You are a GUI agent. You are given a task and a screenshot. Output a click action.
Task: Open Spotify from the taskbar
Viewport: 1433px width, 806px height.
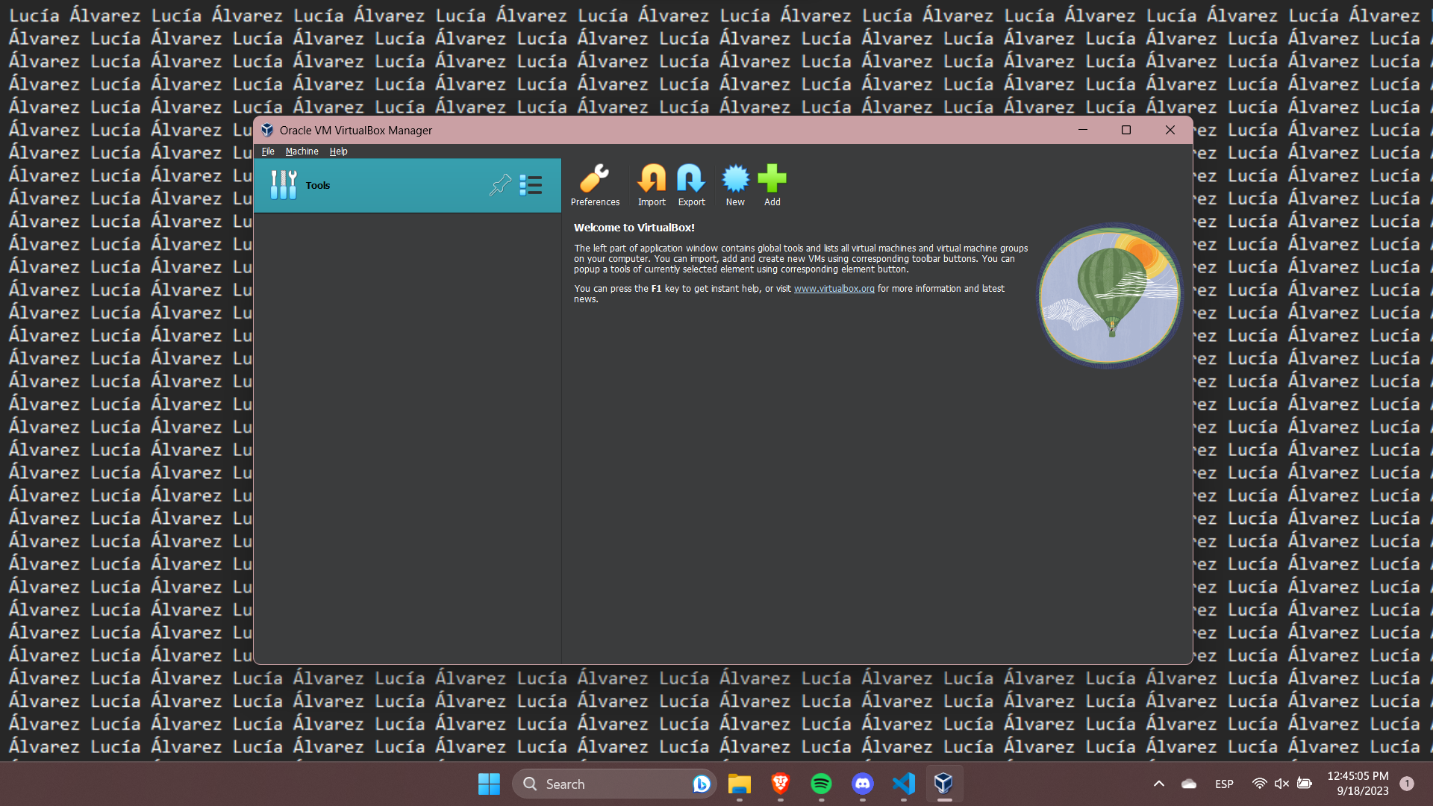click(821, 784)
